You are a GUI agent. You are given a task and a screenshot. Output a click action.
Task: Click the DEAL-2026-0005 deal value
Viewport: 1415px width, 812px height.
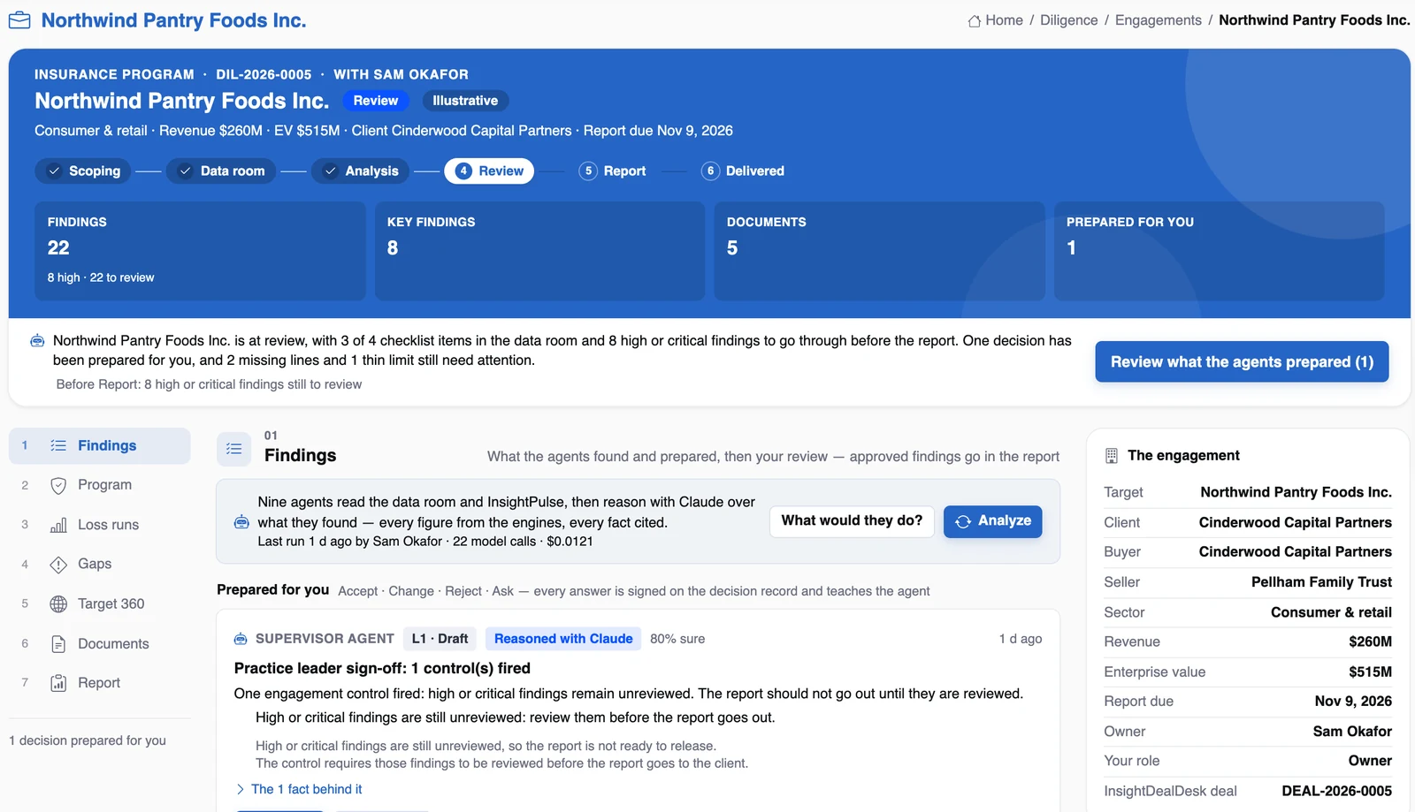coord(1336,791)
